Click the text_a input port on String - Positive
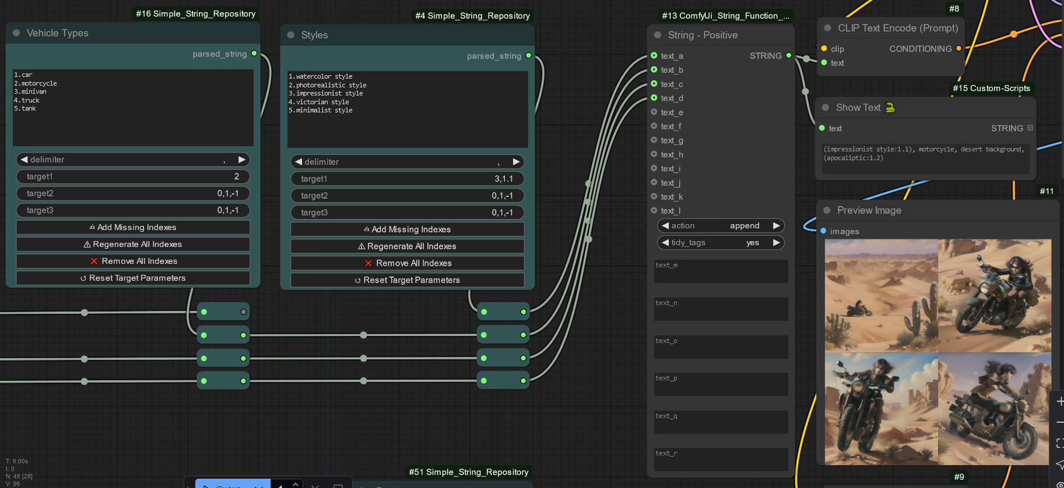The width and height of the screenshot is (1064, 488). (654, 56)
